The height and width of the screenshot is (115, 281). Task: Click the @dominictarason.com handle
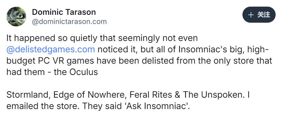click(69, 22)
